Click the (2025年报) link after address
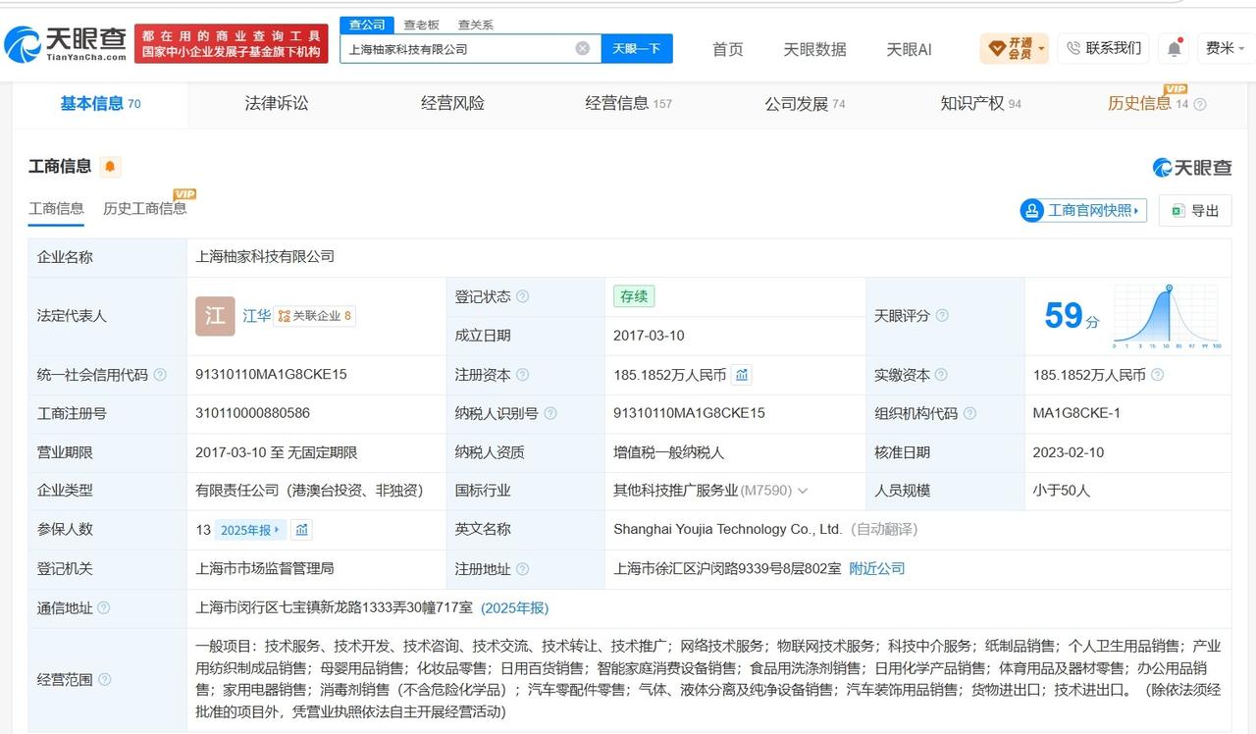Screen dimensions: 1256x734 [x=514, y=608]
